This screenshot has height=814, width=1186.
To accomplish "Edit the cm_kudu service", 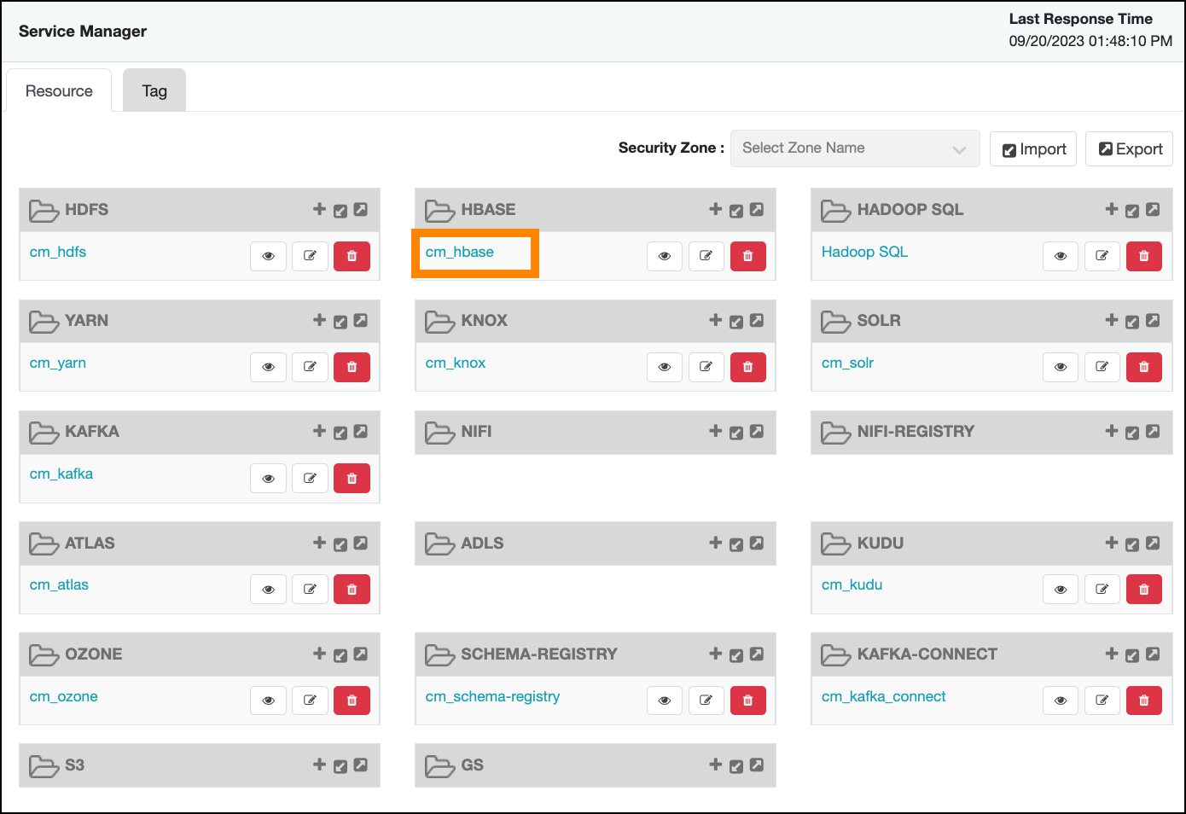I will [x=1102, y=590].
